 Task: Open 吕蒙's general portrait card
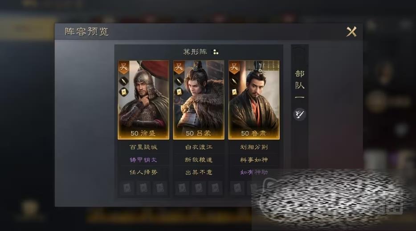pos(199,100)
